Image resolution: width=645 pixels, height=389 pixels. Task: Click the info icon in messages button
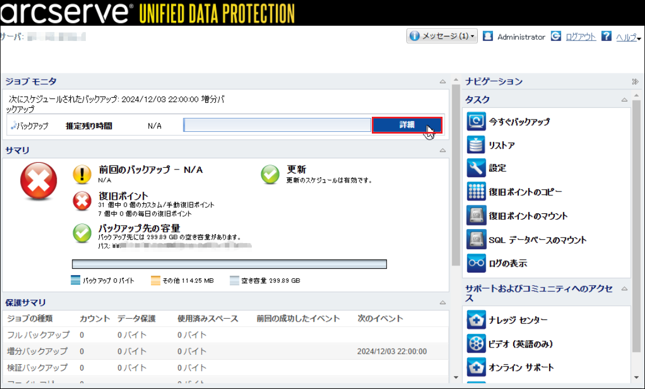point(414,36)
